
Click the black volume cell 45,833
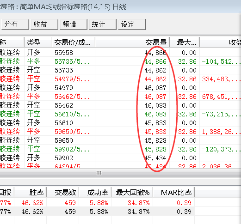pyautogui.click(x=155, y=123)
